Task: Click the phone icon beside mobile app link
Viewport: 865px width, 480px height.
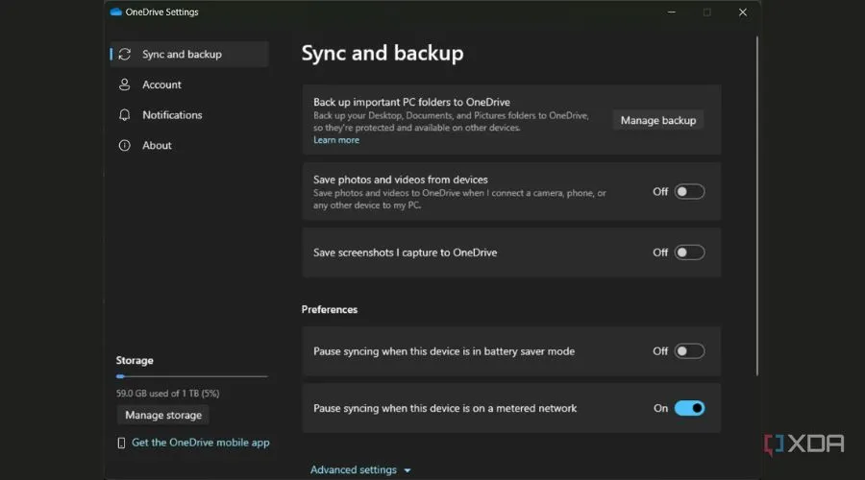Action: [121, 443]
